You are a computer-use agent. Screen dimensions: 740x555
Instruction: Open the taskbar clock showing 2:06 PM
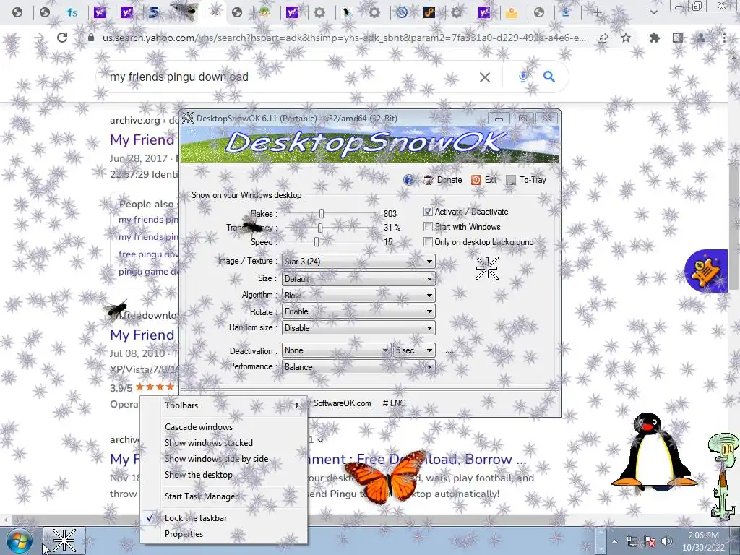tap(703, 541)
